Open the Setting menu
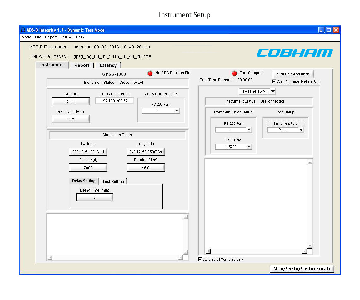 66,37
